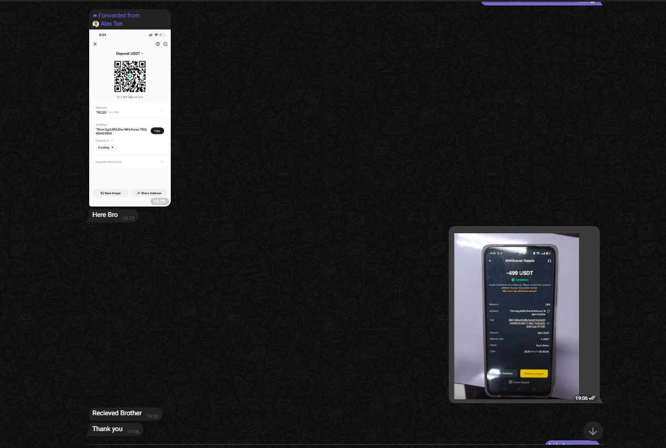Open the Alex Ton forwarded sender link

[112, 24]
